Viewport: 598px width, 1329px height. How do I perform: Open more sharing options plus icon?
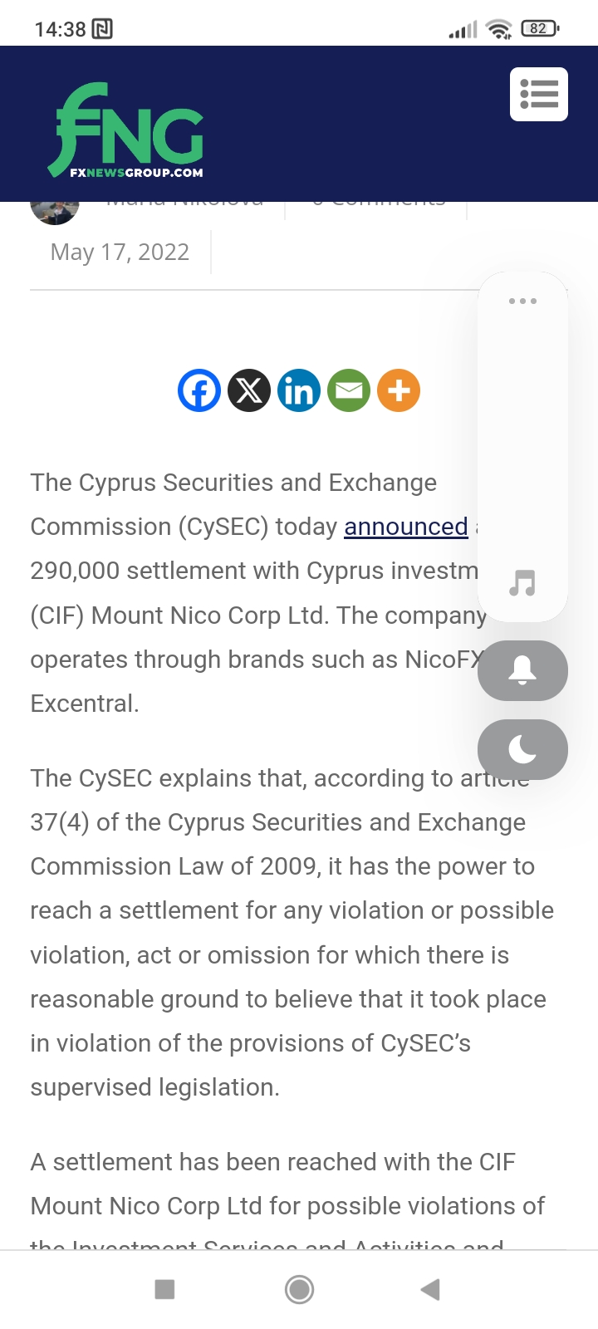[x=399, y=390]
